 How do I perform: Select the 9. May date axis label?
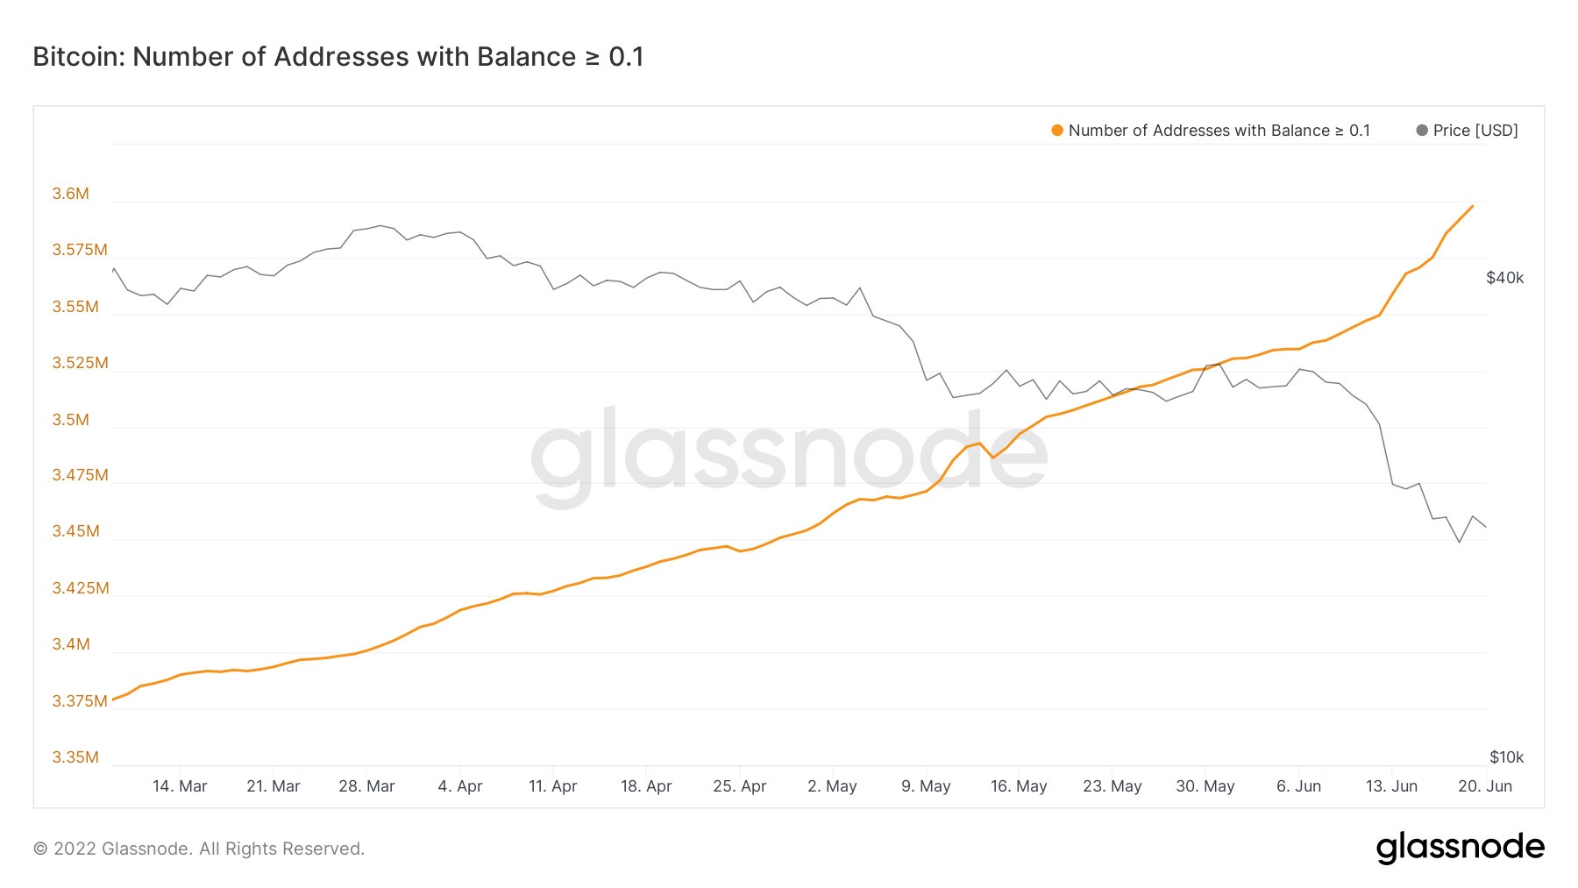(926, 786)
